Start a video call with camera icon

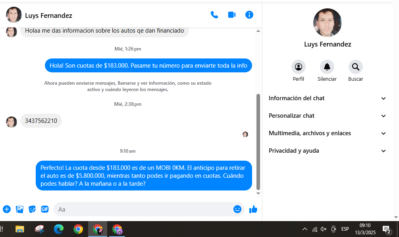232,15
